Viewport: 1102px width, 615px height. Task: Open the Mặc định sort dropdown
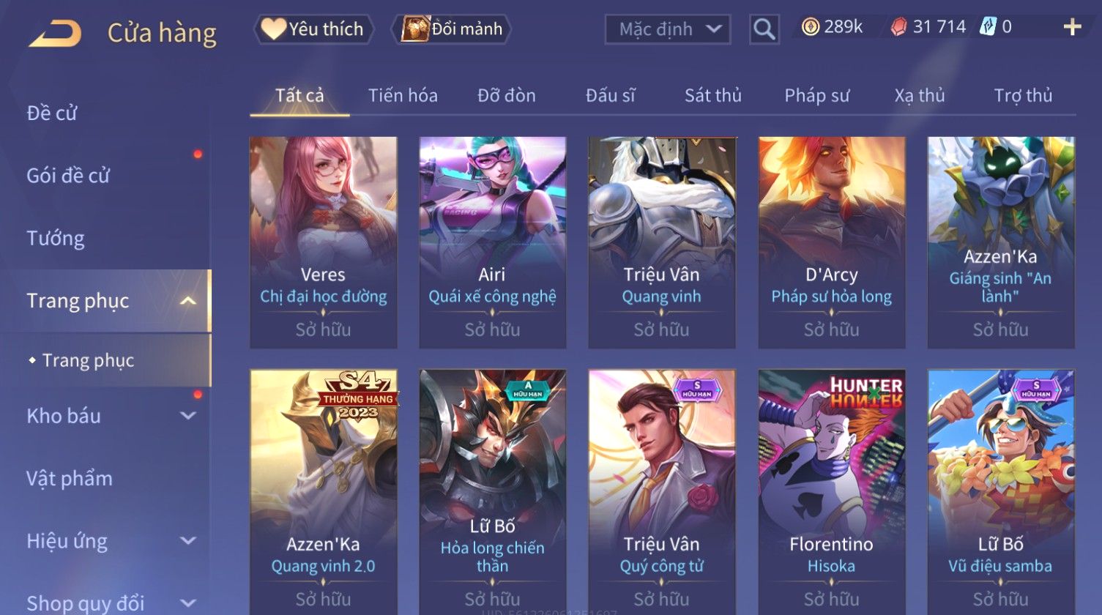(667, 29)
